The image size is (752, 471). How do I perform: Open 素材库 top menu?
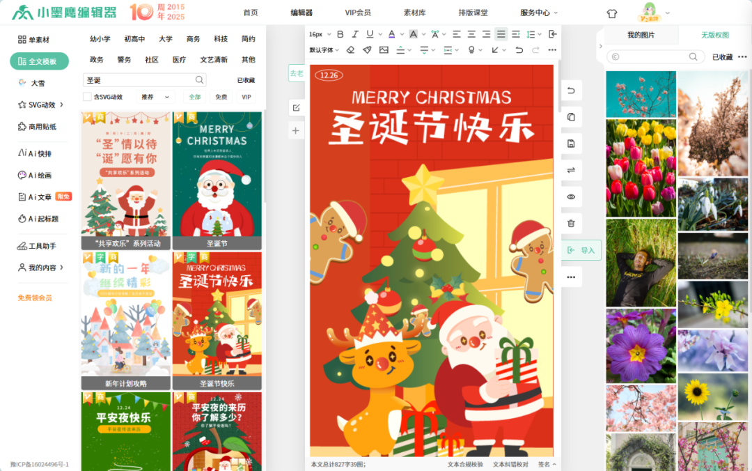415,13
